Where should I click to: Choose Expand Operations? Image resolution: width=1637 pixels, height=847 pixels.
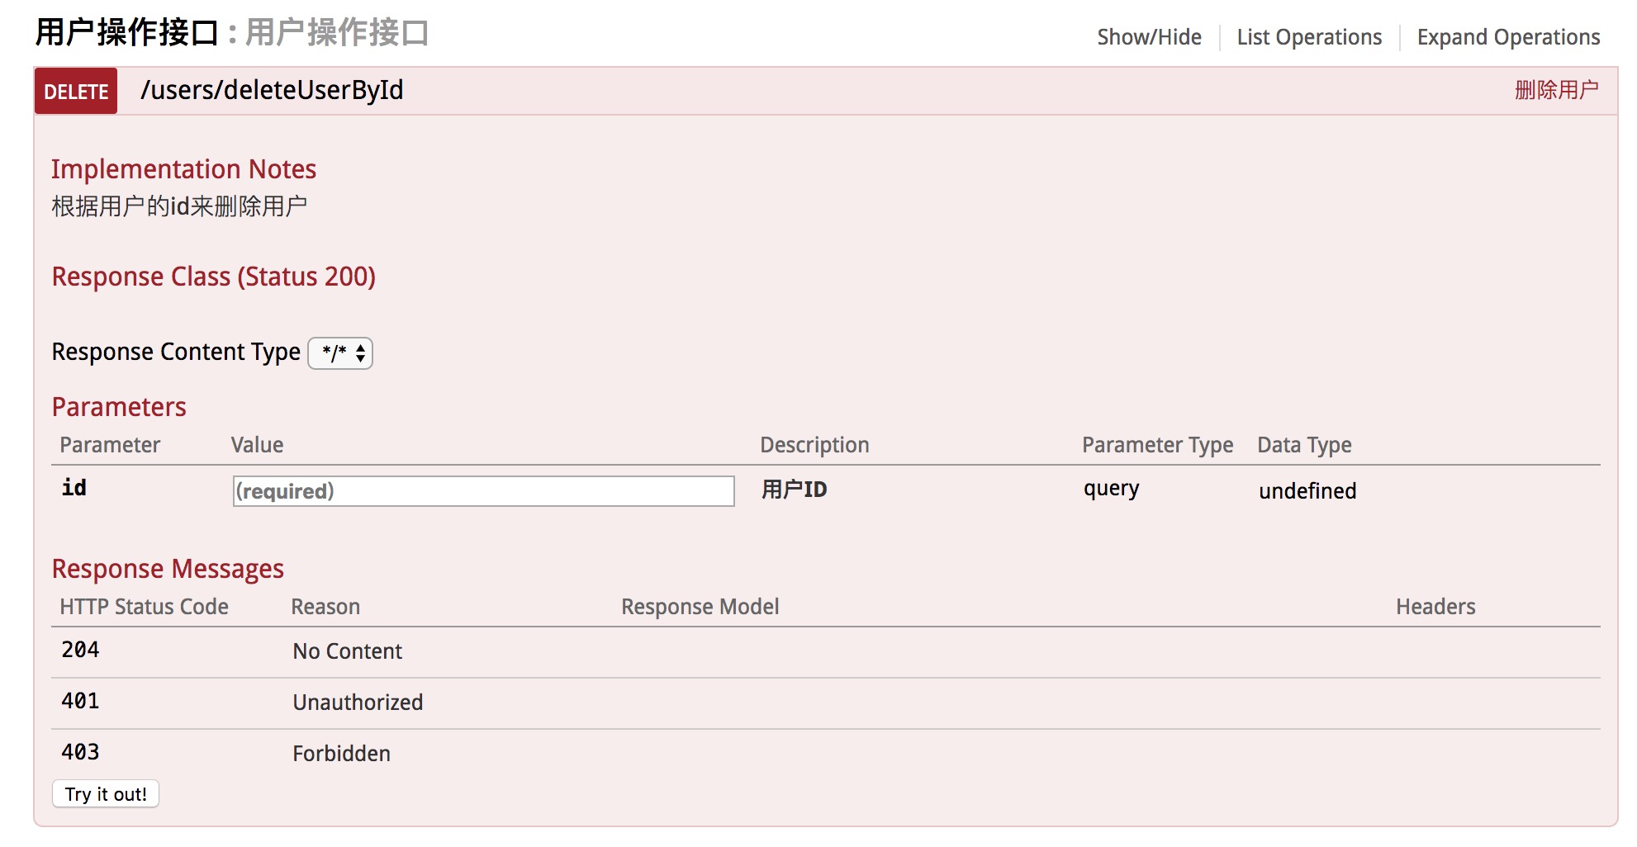[x=1508, y=37]
